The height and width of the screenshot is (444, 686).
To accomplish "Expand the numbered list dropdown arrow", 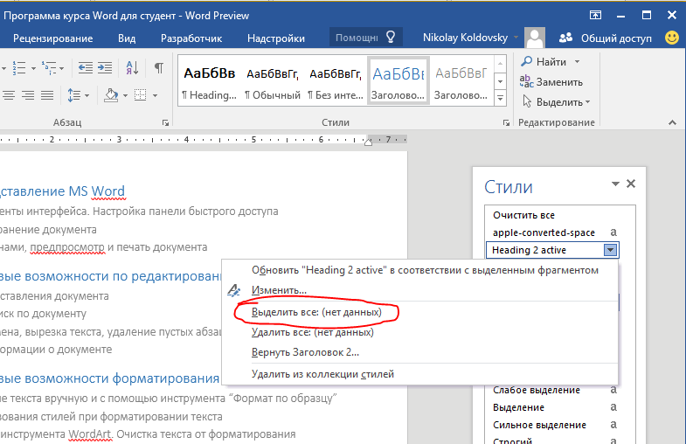I will [33, 68].
